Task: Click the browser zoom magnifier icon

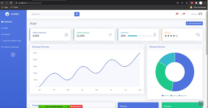Action: point(182,3)
